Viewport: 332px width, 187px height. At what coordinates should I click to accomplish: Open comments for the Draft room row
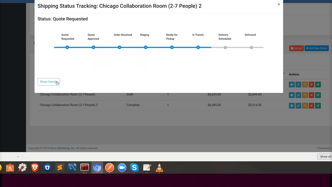coord(292,95)
